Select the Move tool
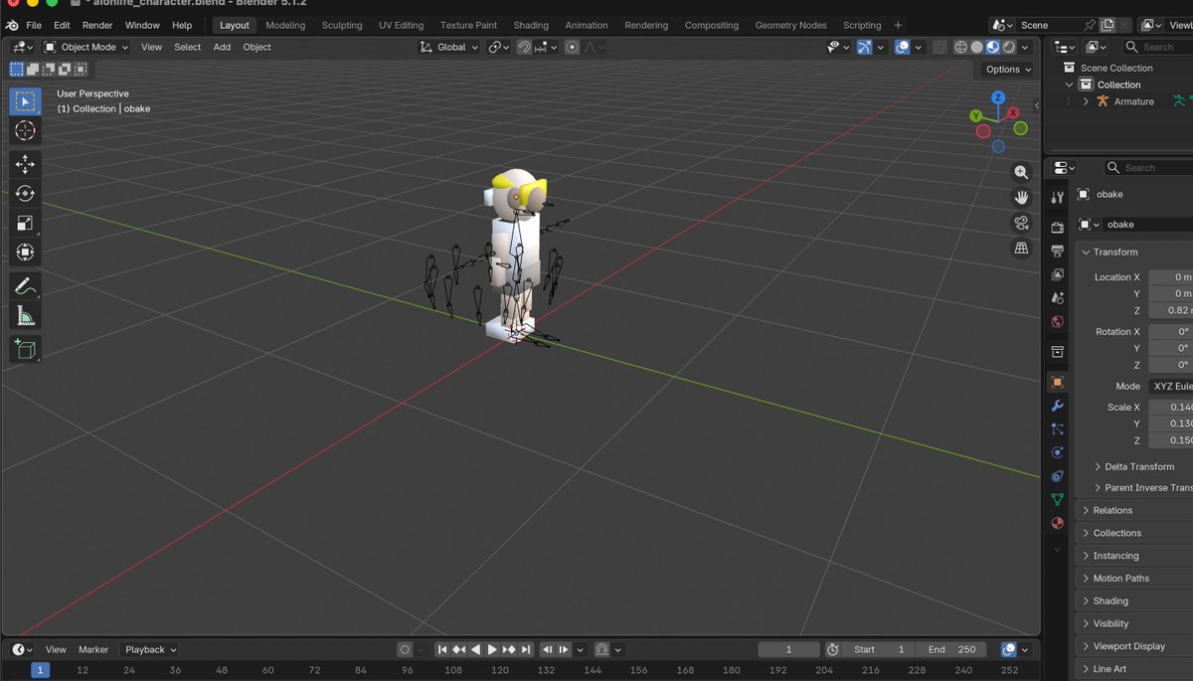 26,164
